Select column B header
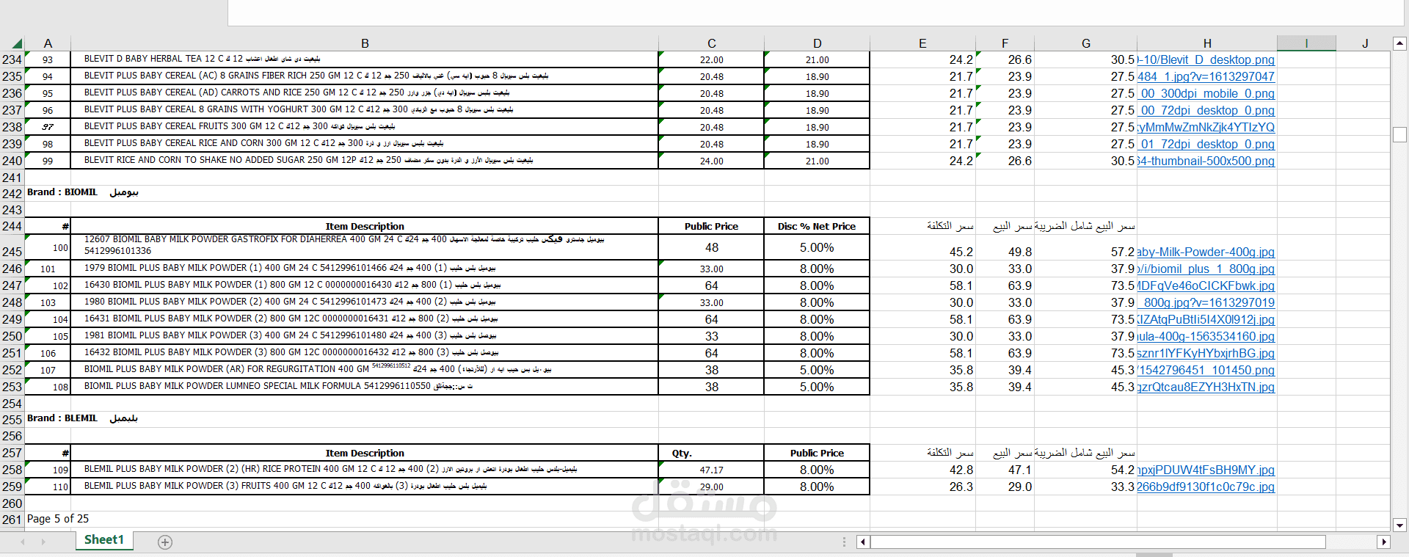Image resolution: width=1409 pixels, height=557 pixels. point(365,43)
